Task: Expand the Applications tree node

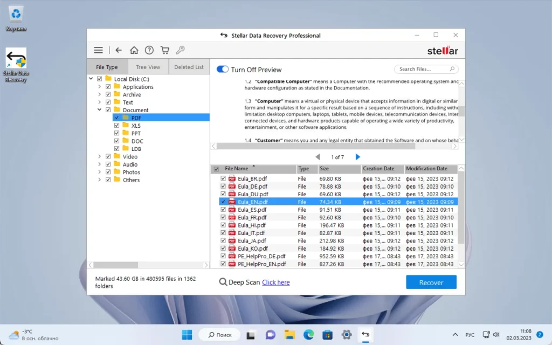Action: tap(99, 87)
